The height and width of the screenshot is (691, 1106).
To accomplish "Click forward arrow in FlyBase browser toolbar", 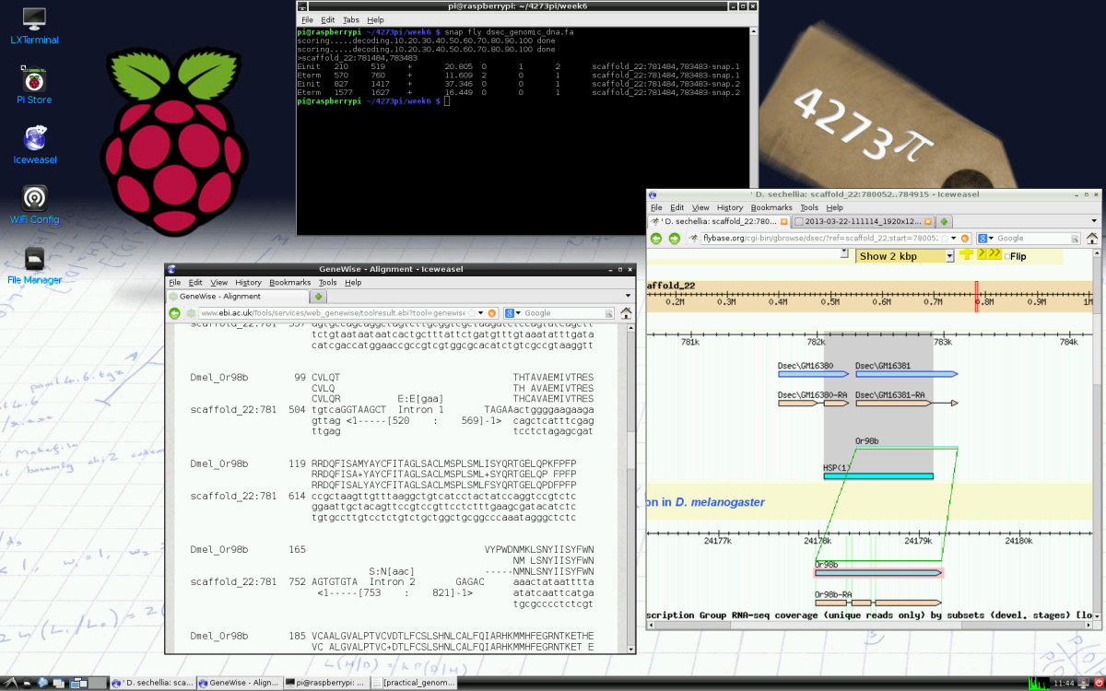I will (x=674, y=238).
